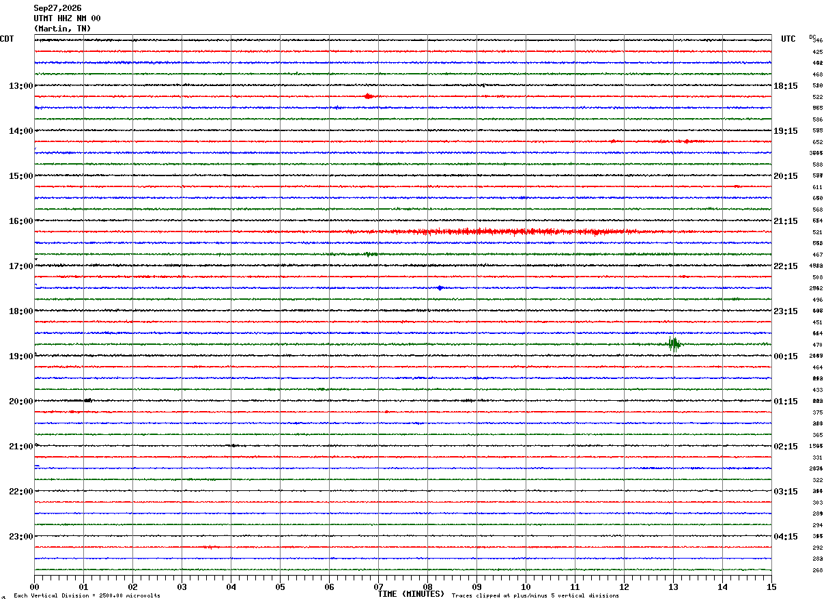The image size is (826, 605).
Task: Select the 19:00 CDT time label
Action: click(x=21, y=356)
